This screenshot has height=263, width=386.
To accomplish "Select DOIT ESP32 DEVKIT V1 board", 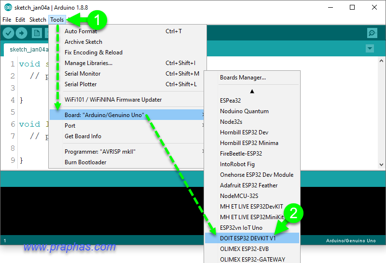I will coord(252,238).
